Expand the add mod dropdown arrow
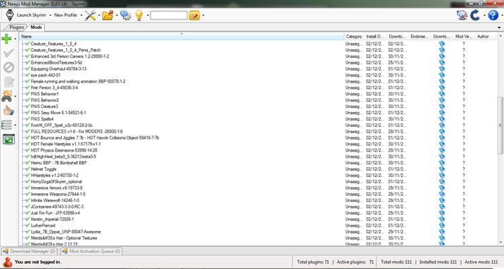Viewport: 504px width, 269px height. point(15,39)
